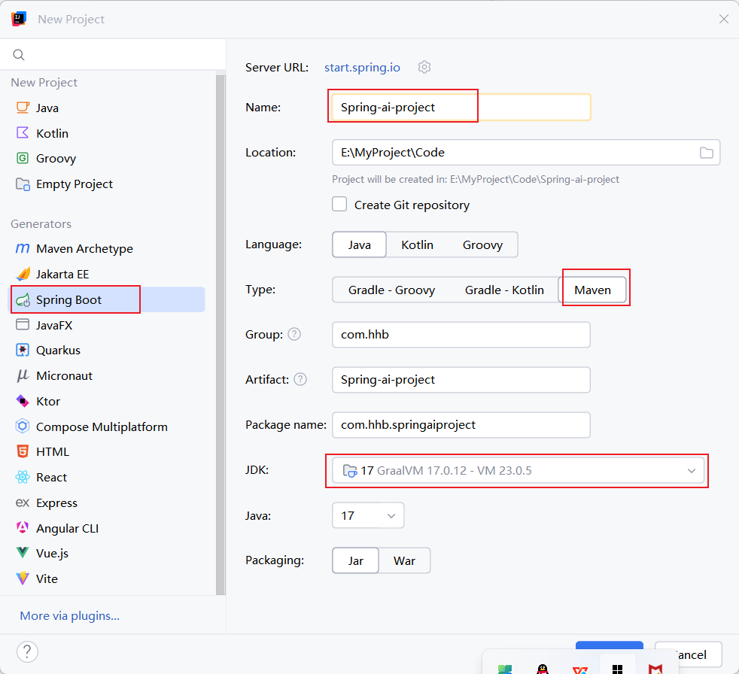Screen dimensions: 739x674
Task: Open the JDK dropdown
Action: click(x=518, y=471)
